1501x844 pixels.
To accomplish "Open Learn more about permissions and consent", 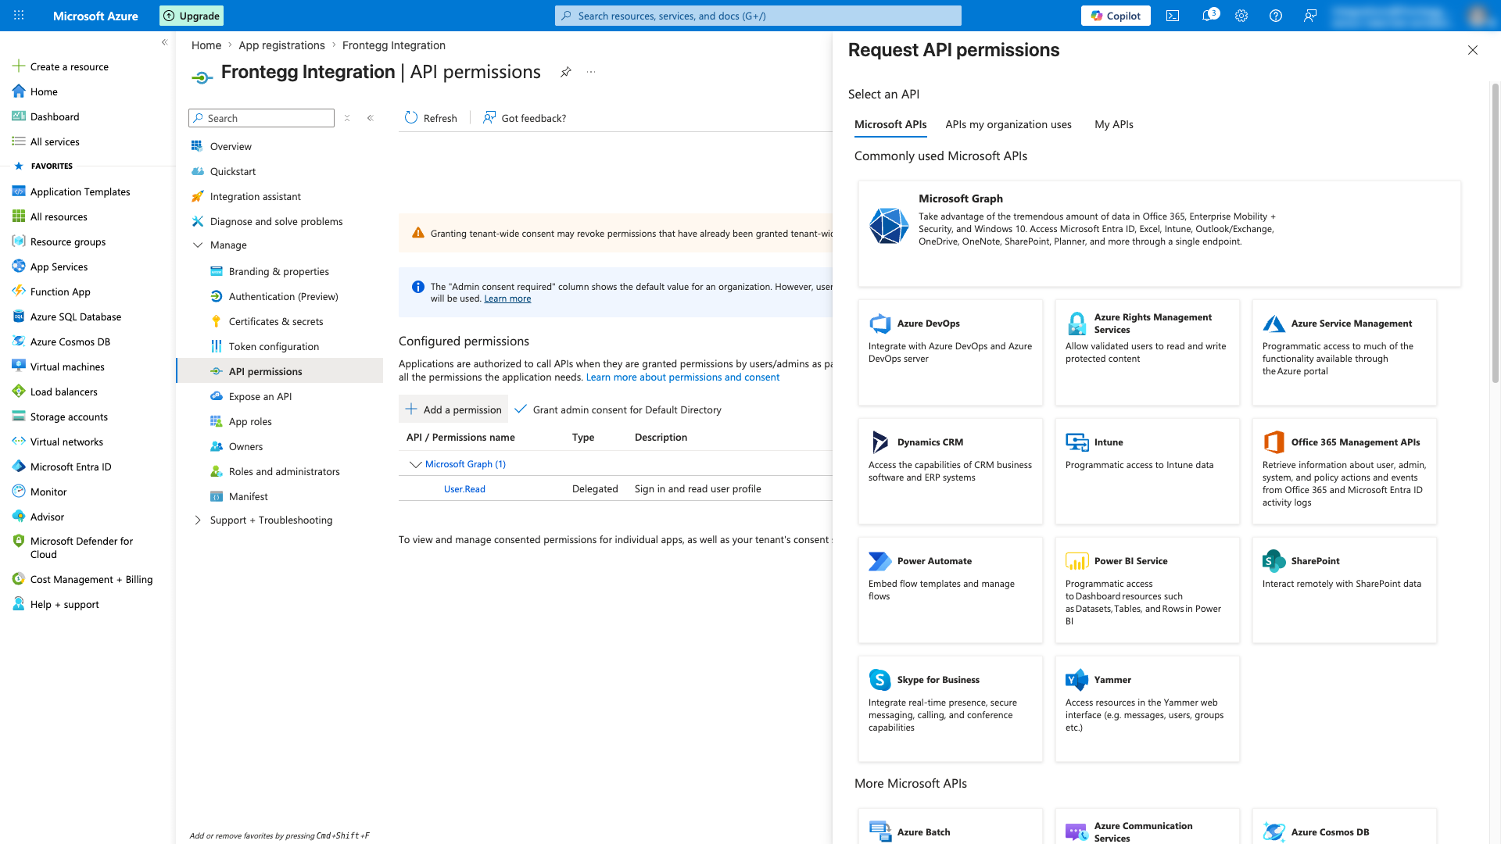I will [682, 377].
